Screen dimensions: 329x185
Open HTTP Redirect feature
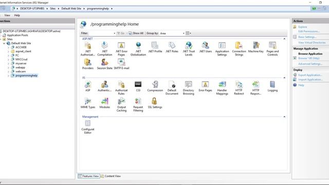click(x=239, y=88)
